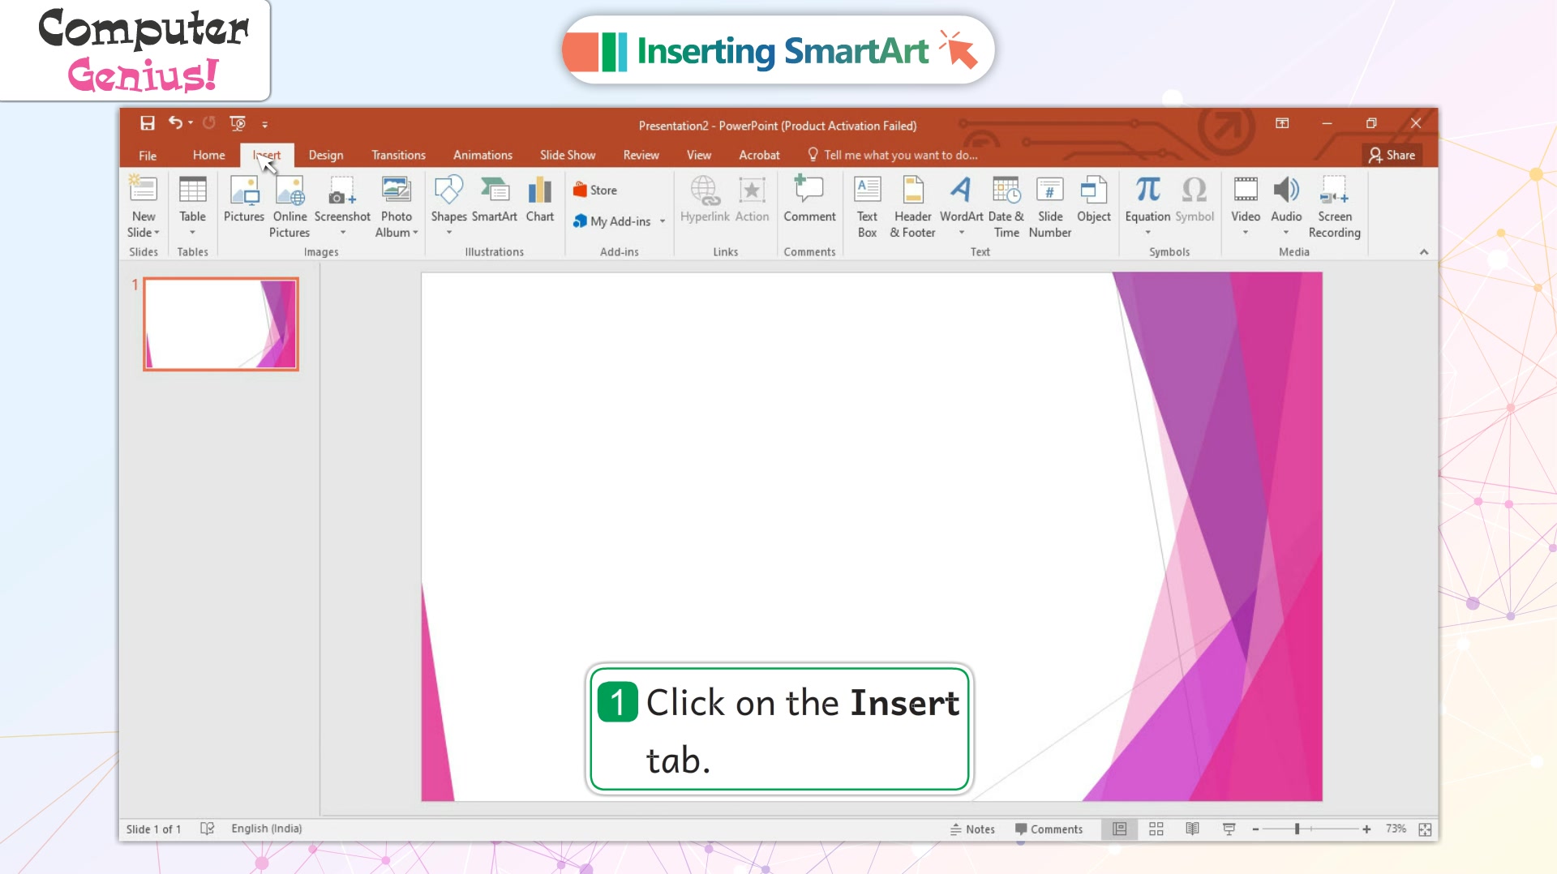Click the main slide canvas
The image size is (1557, 874).
[x=872, y=537]
